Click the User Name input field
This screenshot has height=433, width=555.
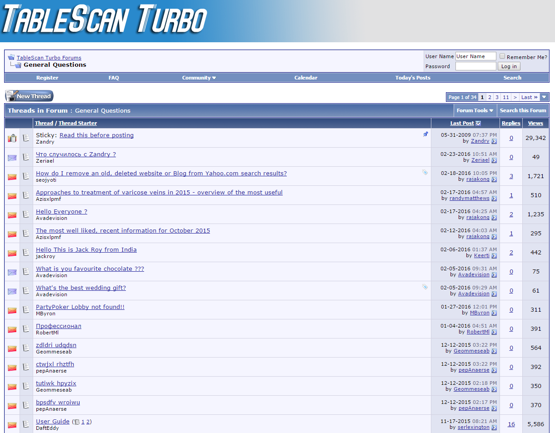click(475, 56)
